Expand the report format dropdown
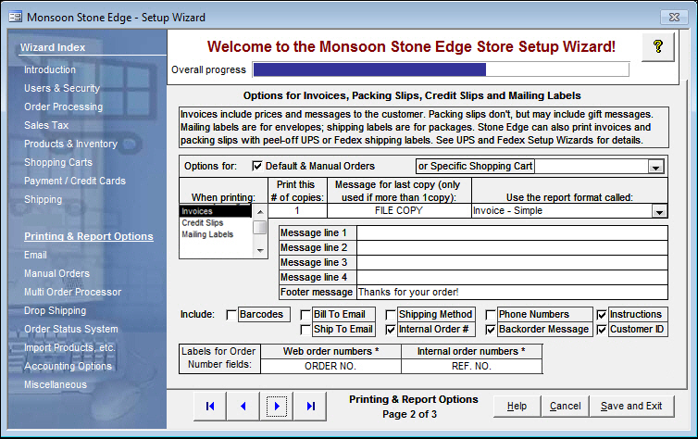The height and width of the screenshot is (439, 698). [x=659, y=211]
